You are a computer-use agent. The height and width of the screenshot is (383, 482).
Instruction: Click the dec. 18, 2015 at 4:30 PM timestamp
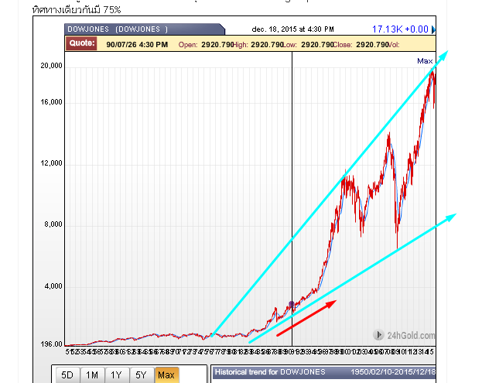coord(292,29)
